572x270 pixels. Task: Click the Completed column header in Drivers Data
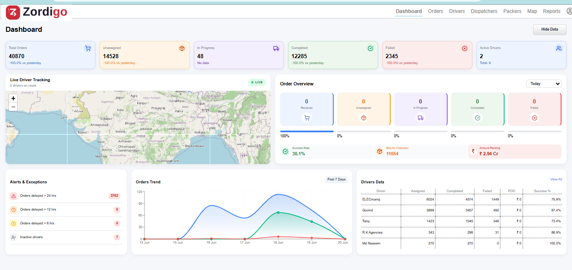coord(455,191)
